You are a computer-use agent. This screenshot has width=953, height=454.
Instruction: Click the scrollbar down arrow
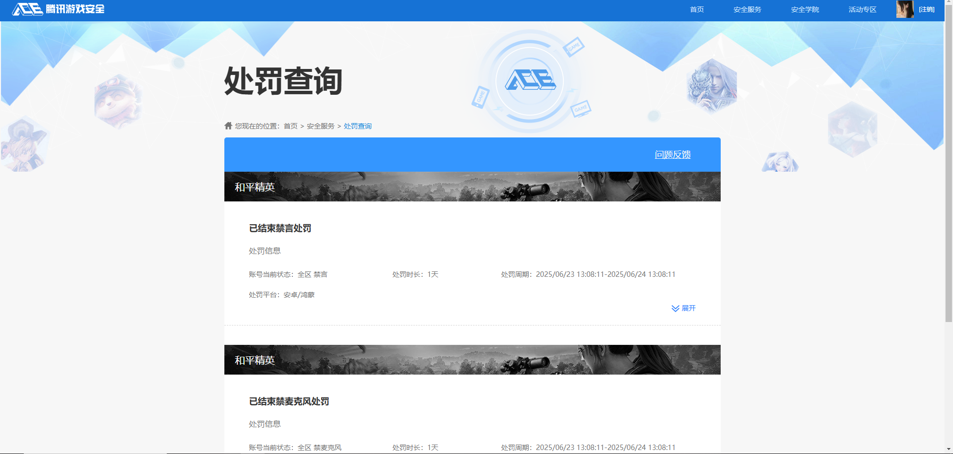[949, 449]
